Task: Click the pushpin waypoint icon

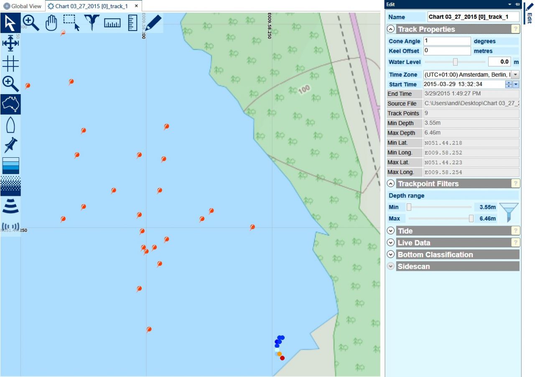Action: point(10,145)
